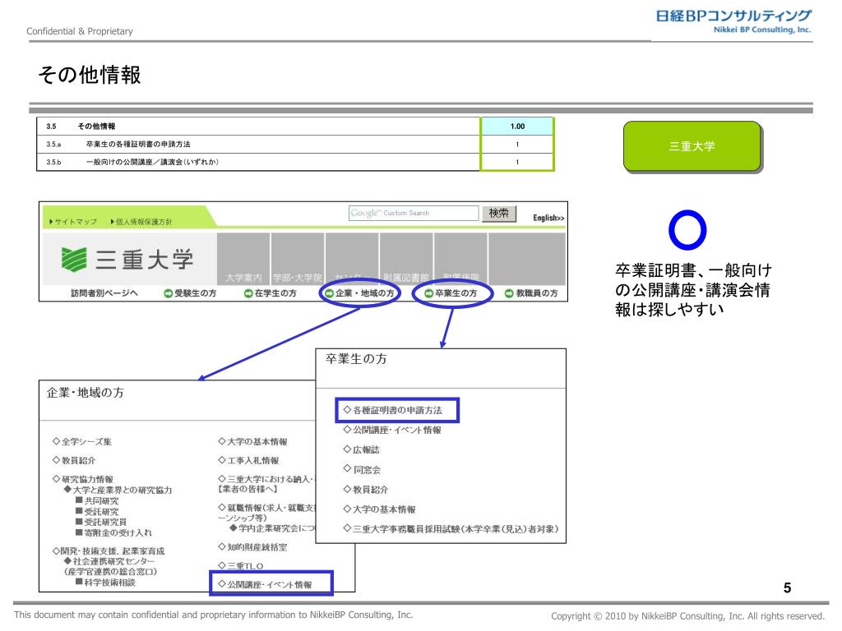Click the 訪問者別ページへ label
The width and height of the screenshot is (842, 631).
[104, 293]
